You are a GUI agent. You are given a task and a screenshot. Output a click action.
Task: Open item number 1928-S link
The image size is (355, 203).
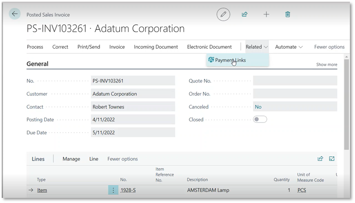(x=128, y=190)
